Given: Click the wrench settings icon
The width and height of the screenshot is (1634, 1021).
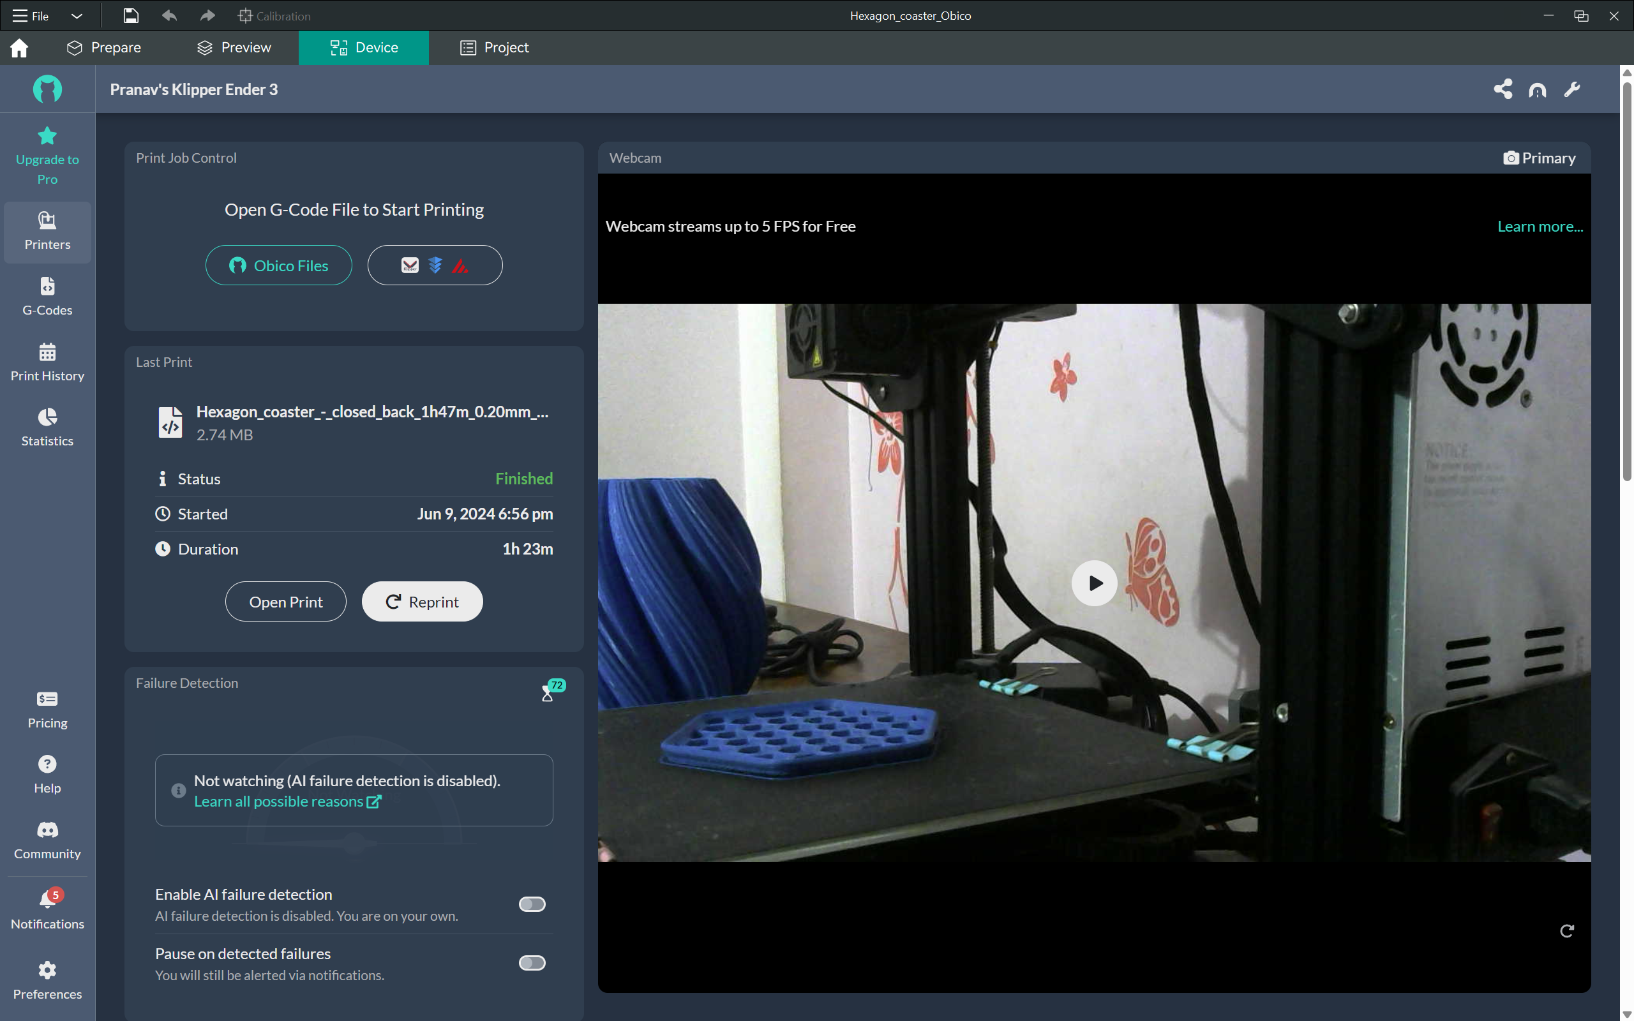Looking at the screenshot, I should coord(1573,89).
